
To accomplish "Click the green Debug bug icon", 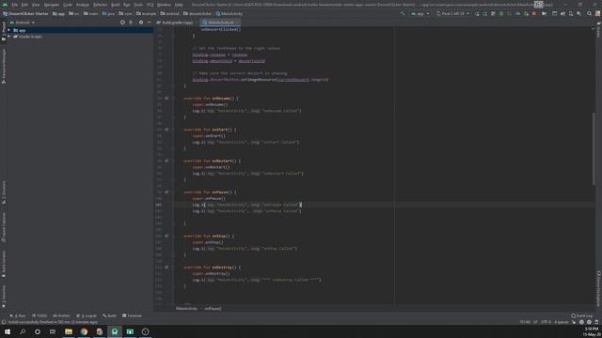I will (501, 13).
